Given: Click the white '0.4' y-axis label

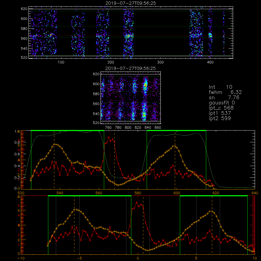Looking at the screenshot, I should click(x=17, y=166).
